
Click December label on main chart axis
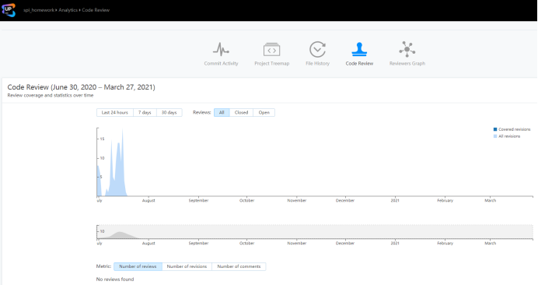click(x=345, y=200)
